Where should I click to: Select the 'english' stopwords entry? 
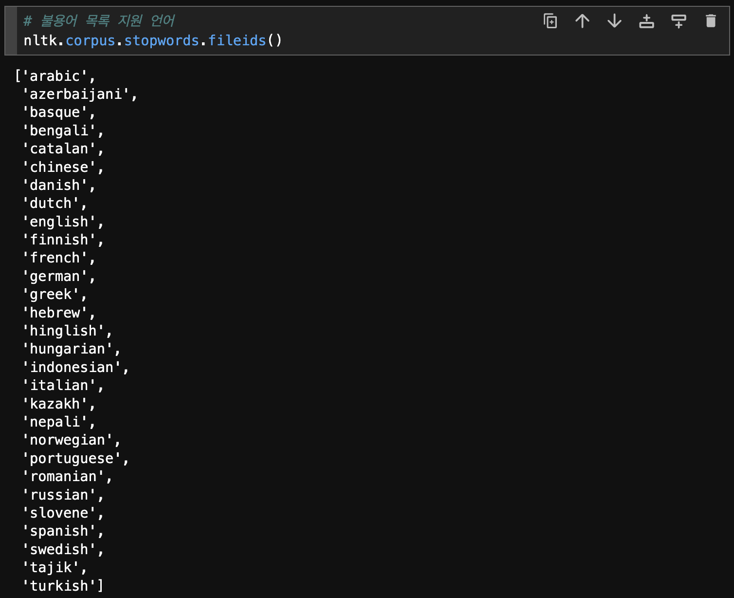point(59,222)
